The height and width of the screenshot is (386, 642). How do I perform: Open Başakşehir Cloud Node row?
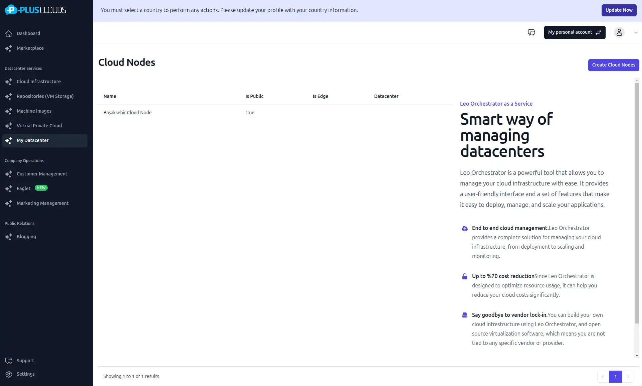(128, 113)
